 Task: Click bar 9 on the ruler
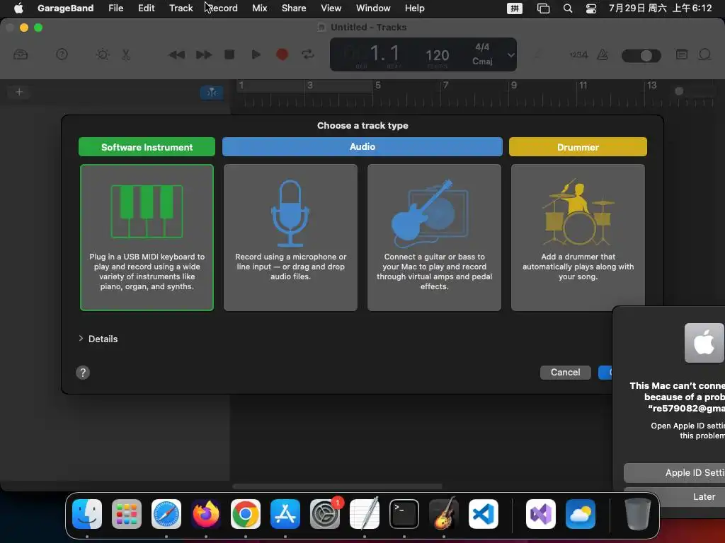(514, 86)
